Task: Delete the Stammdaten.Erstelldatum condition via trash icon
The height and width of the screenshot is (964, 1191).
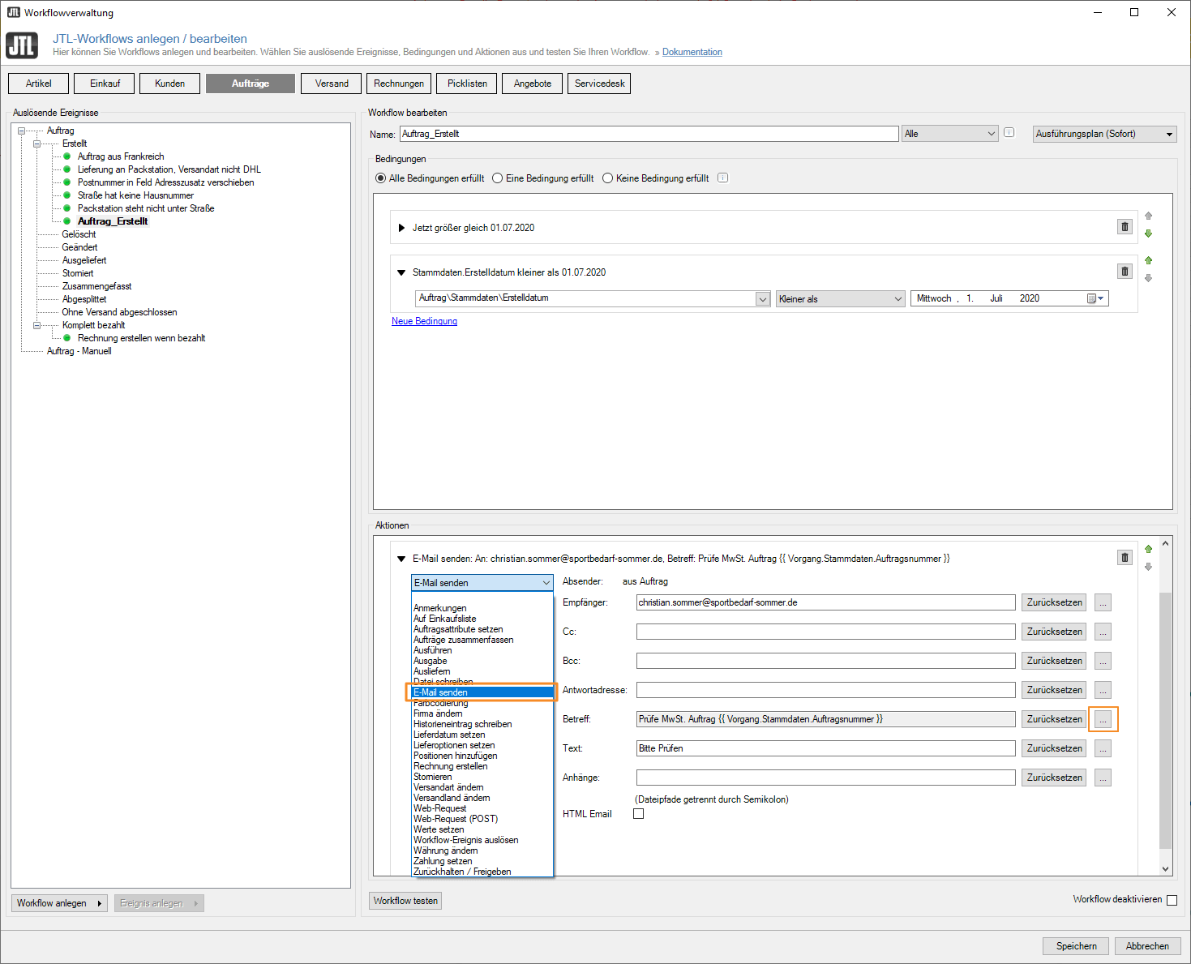Action: 1125,272
